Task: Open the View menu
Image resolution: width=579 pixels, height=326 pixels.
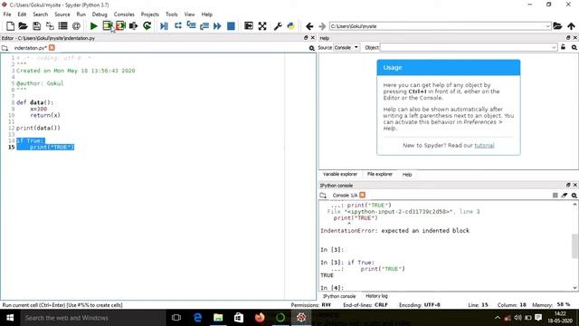Action: pyautogui.click(x=189, y=14)
